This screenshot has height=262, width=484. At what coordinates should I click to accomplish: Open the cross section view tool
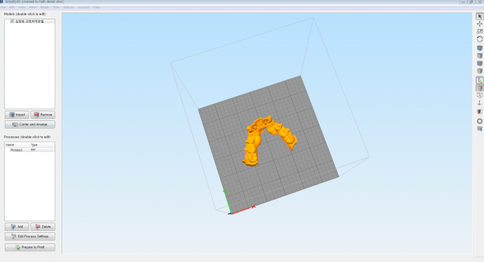click(x=479, y=112)
